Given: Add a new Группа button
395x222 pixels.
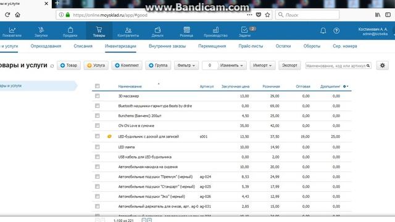Looking at the screenshot, I should (x=158, y=65).
